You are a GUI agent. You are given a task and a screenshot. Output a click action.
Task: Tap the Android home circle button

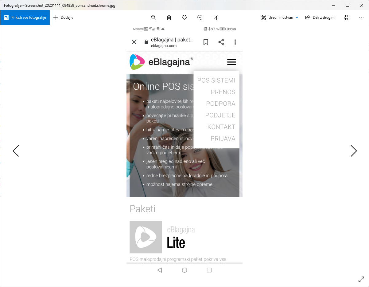pos(184,270)
